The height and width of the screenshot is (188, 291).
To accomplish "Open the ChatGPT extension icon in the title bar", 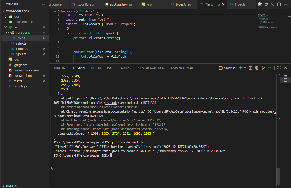I will [x=260, y=4].
